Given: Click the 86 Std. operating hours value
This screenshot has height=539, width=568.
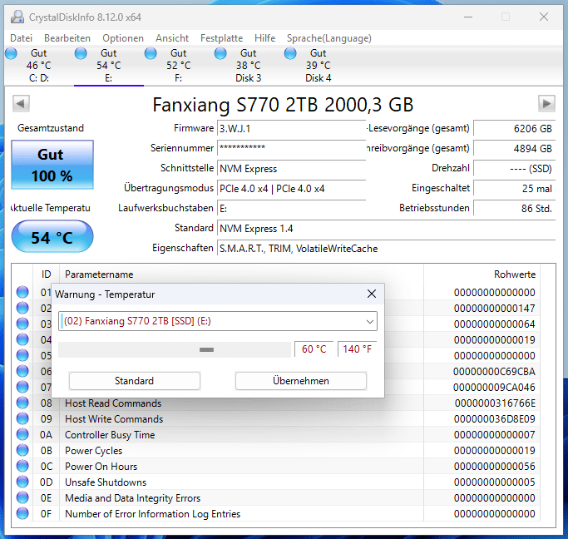Looking at the screenshot, I should [515, 208].
